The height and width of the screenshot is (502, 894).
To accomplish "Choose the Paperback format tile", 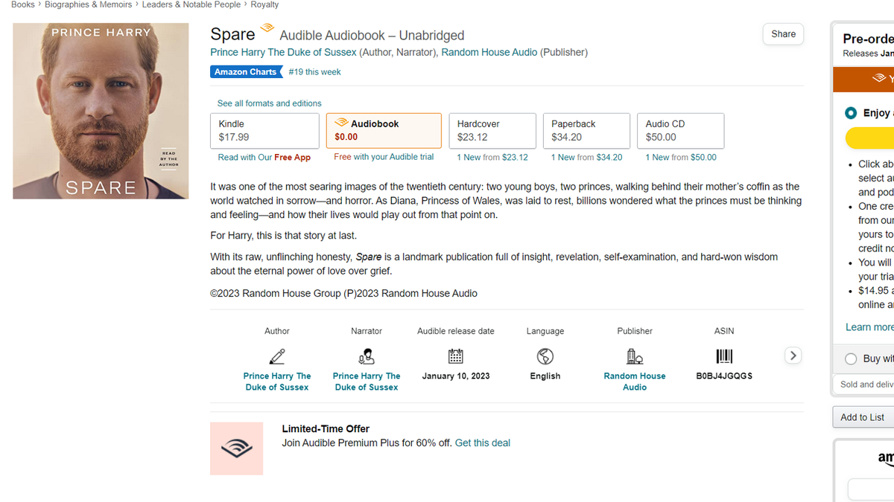I will click(586, 131).
